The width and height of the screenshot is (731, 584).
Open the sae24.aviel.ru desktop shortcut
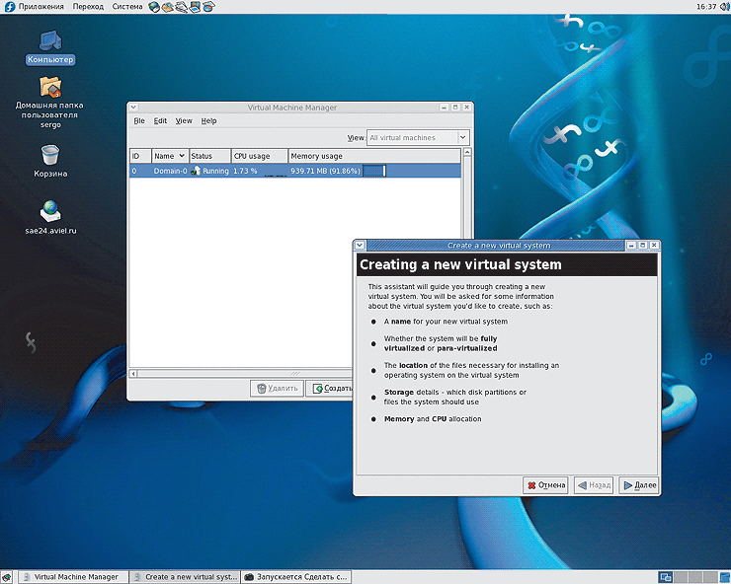coord(50,211)
